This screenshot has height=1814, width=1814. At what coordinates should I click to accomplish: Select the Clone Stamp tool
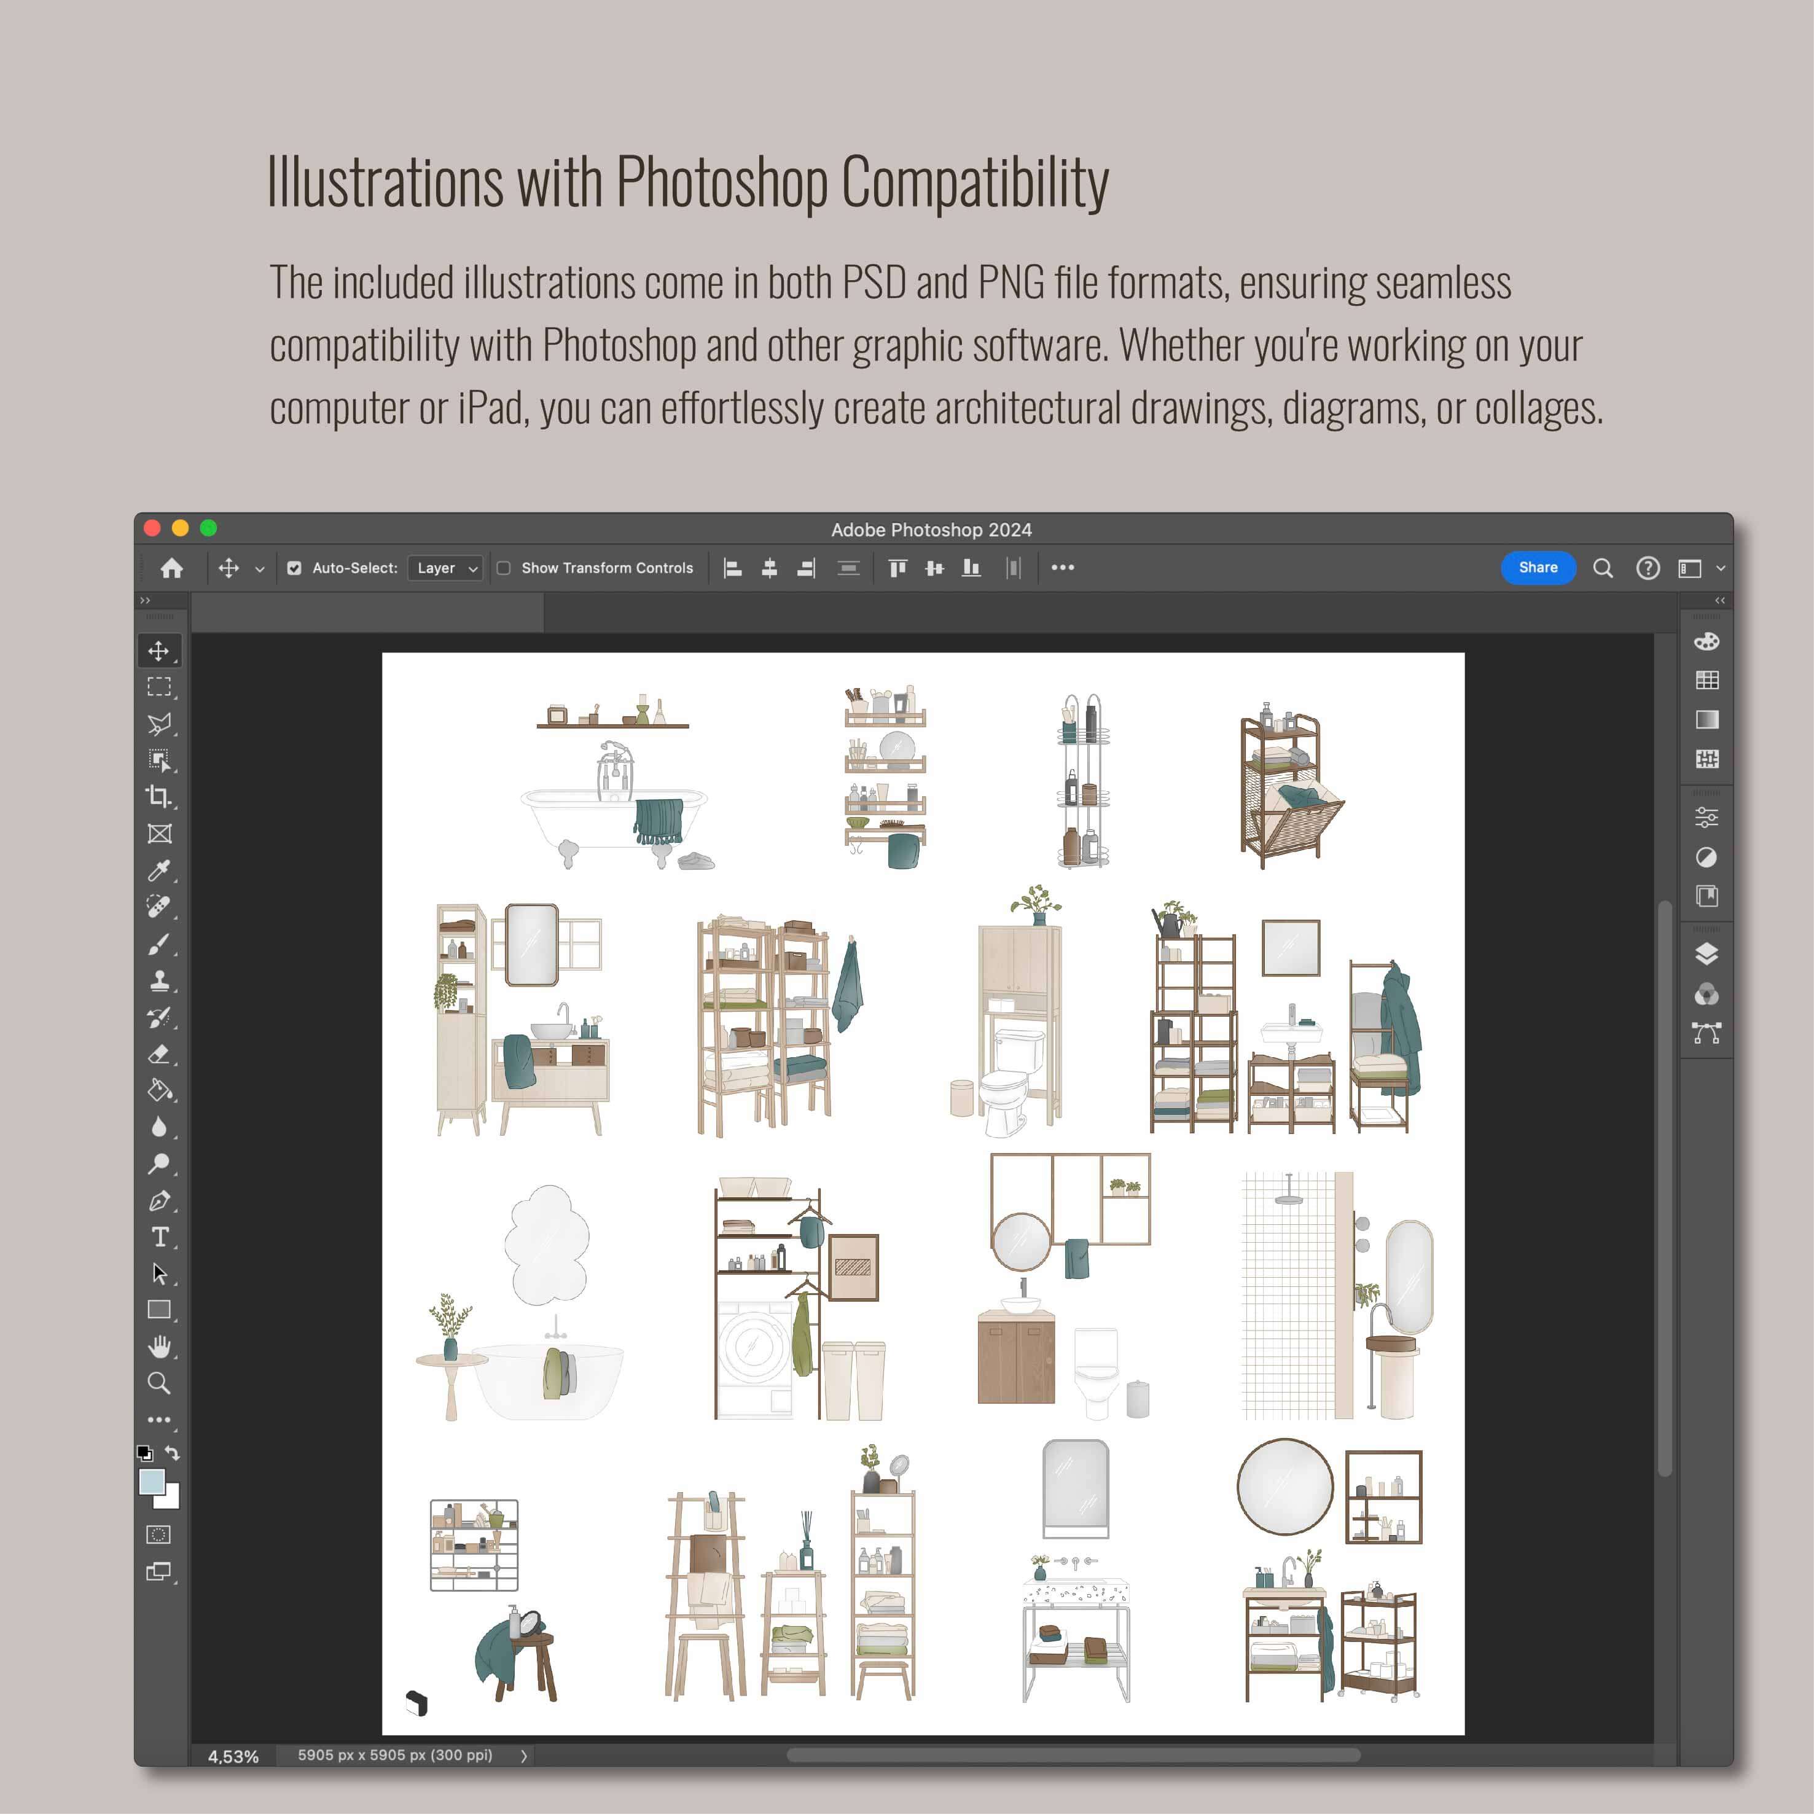click(x=158, y=981)
